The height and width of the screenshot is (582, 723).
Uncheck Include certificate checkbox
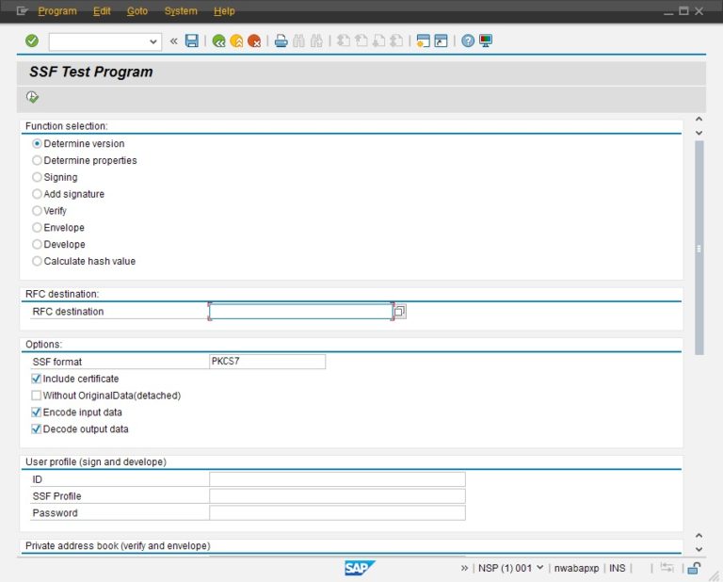(x=37, y=379)
